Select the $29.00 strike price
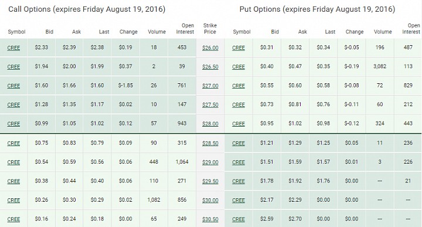The image size is (422, 227). point(210,162)
